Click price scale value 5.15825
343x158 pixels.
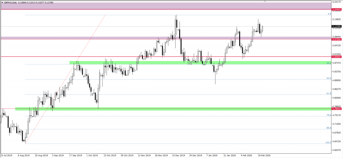pos(337,19)
